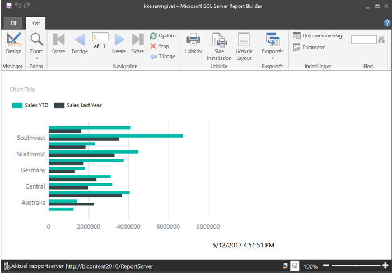Image resolution: width=392 pixels, height=273 pixels.
Task: Toggle Udskriv Layout print layout
Action: point(244,46)
